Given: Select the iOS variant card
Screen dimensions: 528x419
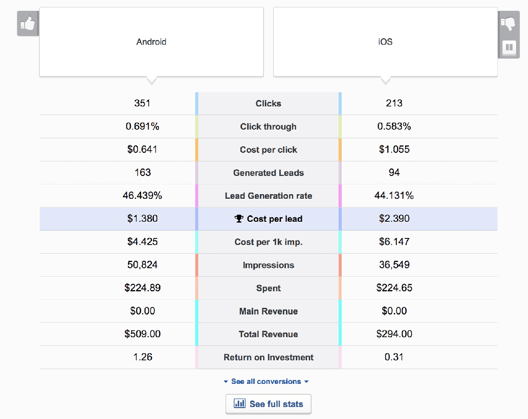Looking at the screenshot, I should pyautogui.click(x=385, y=41).
